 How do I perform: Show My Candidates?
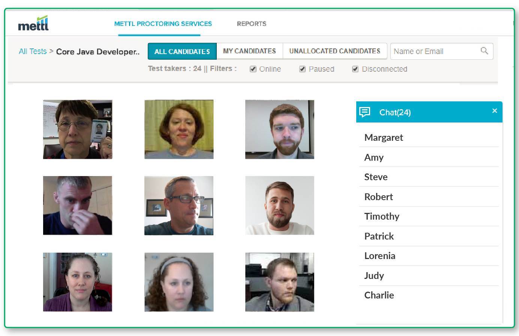click(x=249, y=51)
